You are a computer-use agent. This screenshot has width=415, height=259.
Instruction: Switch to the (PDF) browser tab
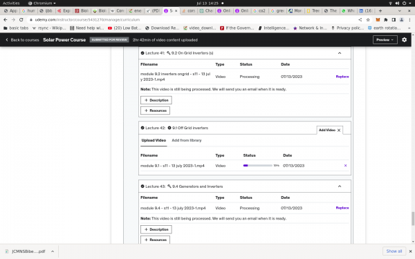point(153,11)
